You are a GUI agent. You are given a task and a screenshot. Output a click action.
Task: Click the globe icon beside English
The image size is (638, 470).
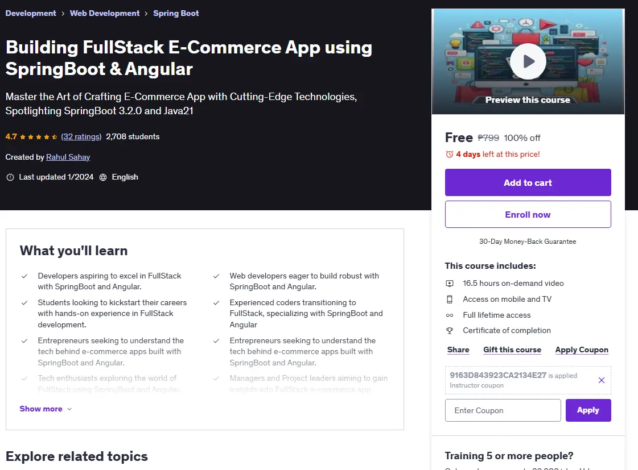point(103,177)
